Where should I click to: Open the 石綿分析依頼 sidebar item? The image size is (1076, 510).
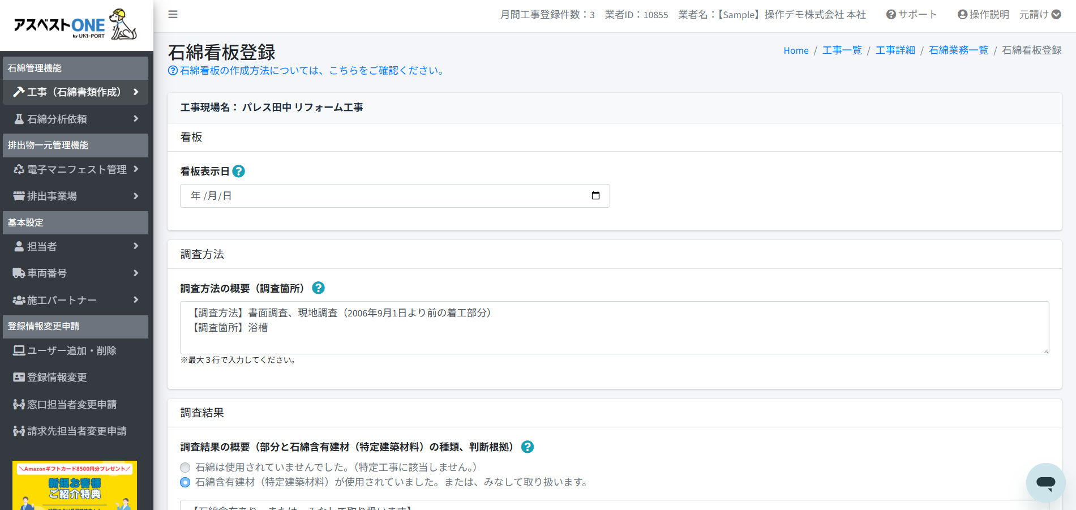click(75, 119)
